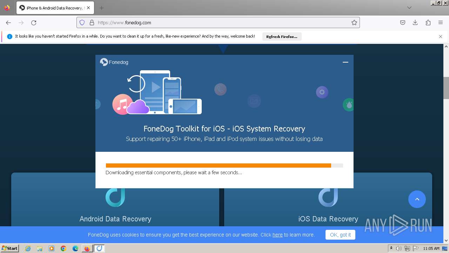The image size is (449, 253).
Task: Click the tablet with play button illustration
Action: point(155,92)
